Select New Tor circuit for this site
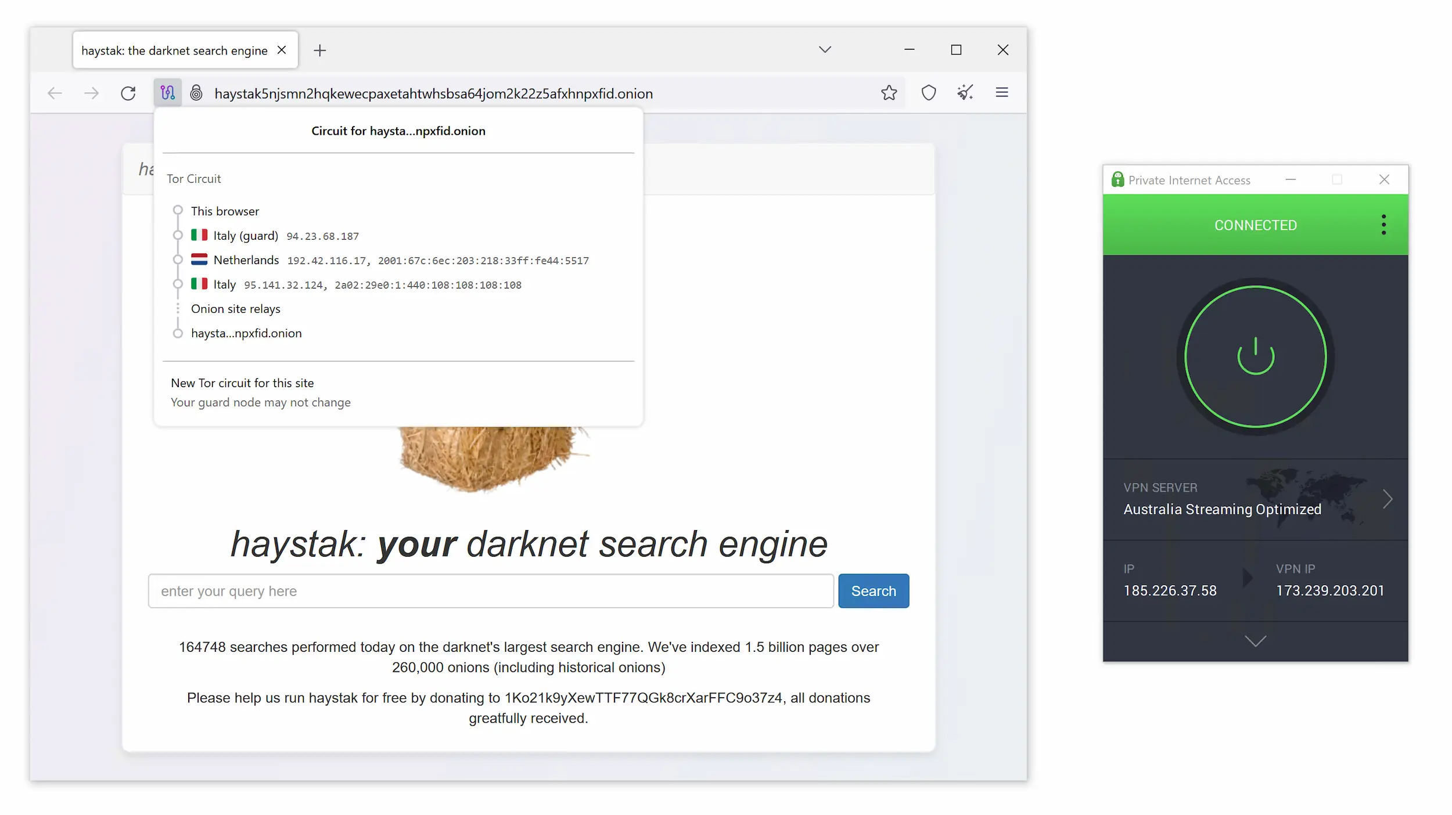The width and height of the screenshot is (1452, 815). pyautogui.click(x=242, y=383)
